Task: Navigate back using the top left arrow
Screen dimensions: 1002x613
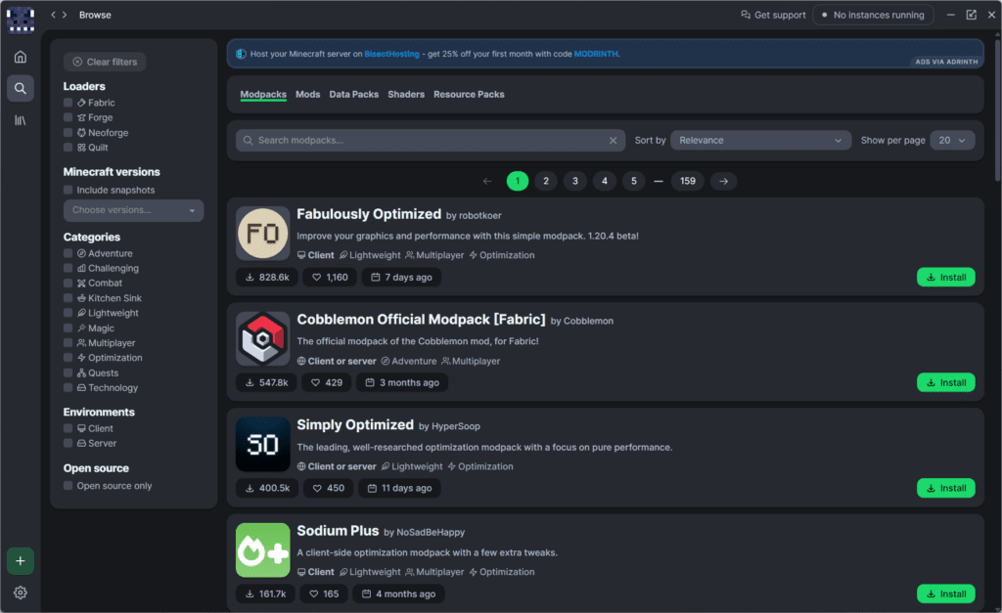Action: click(x=54, y=15)
